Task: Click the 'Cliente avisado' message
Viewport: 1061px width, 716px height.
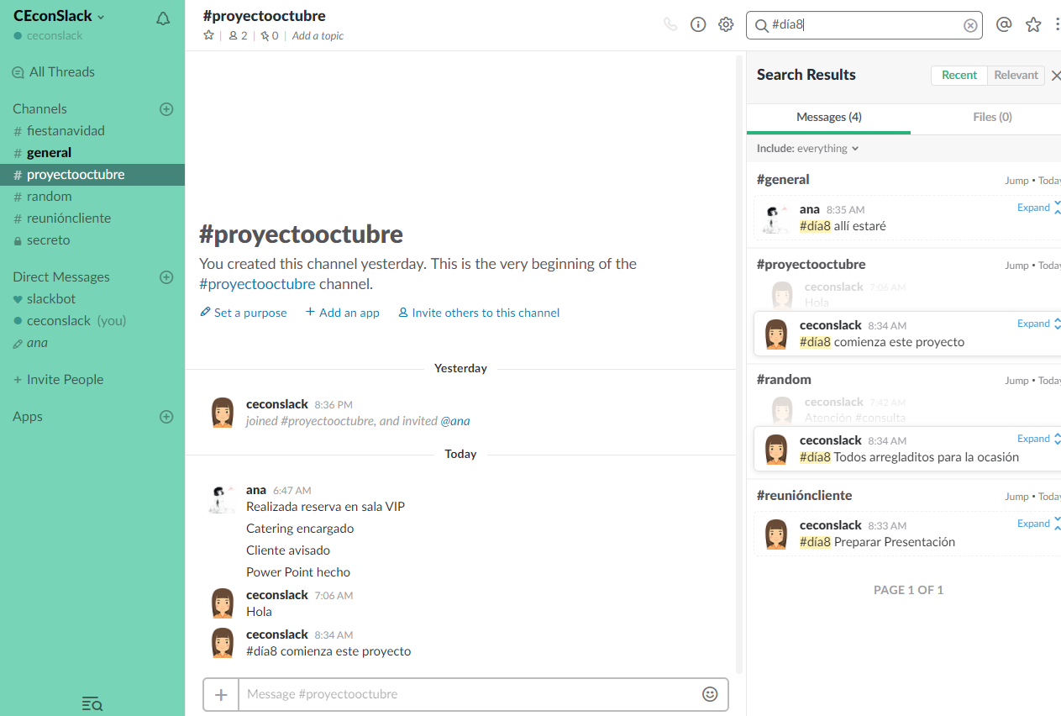Action: click(288, 550)
